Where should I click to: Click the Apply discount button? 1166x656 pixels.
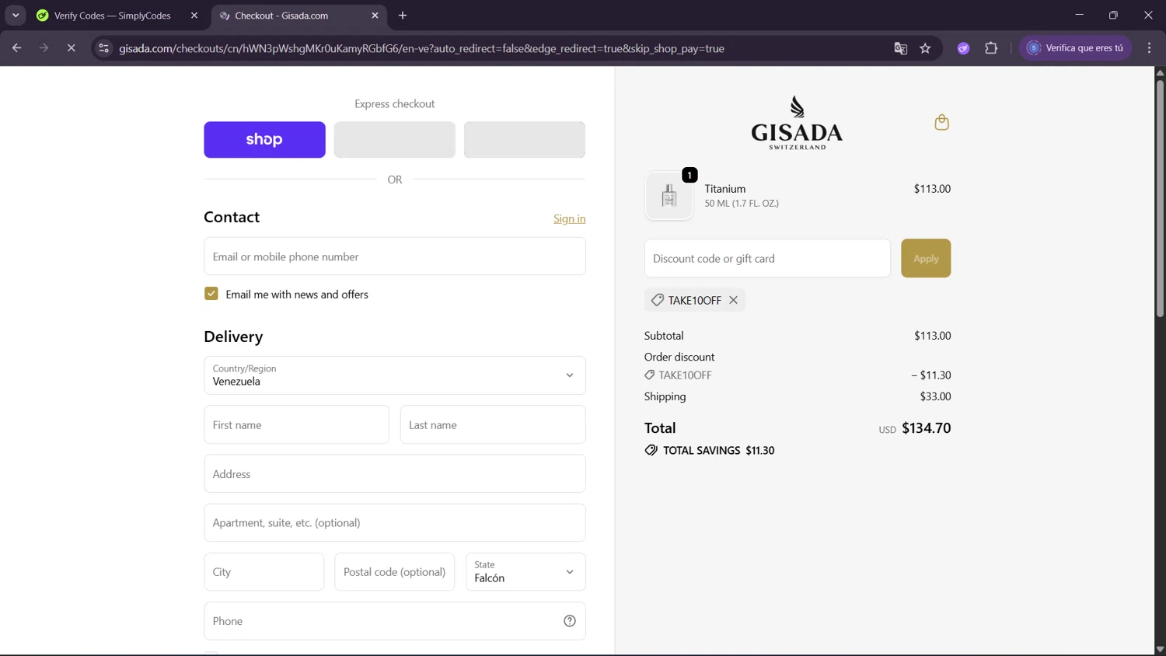click(x=926, y=258)
